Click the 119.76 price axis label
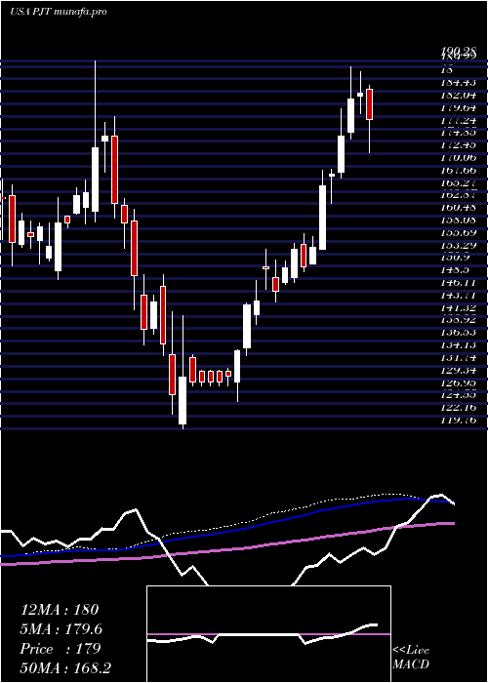Screen dimensions: 488x683 click(459, 421)
